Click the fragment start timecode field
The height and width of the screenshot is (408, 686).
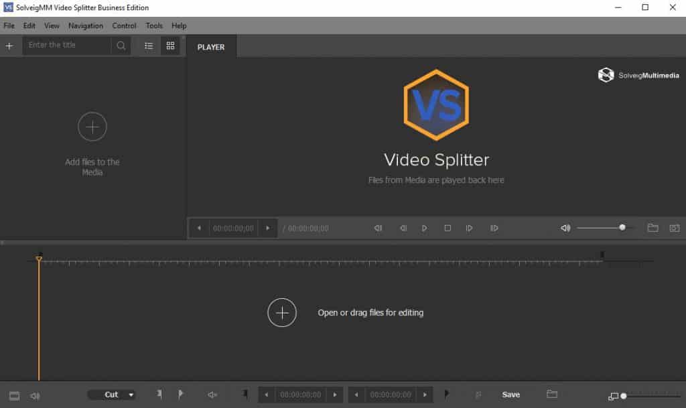pyautogui.click(x=301, y=395)
